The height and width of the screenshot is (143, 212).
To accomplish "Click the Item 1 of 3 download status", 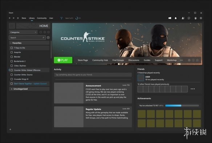I will [x=69, y=18].
